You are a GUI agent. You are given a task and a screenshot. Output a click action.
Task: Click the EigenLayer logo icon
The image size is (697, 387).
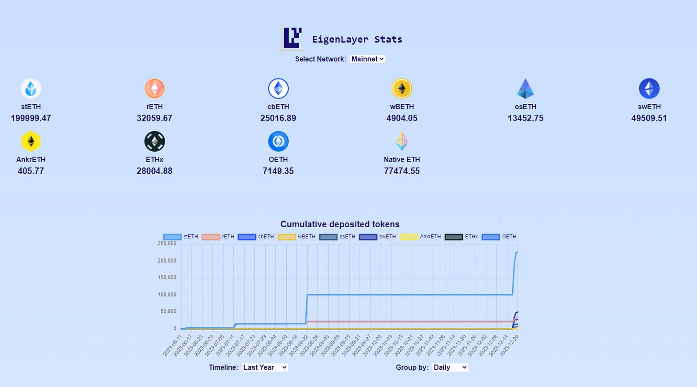point(292,39)
